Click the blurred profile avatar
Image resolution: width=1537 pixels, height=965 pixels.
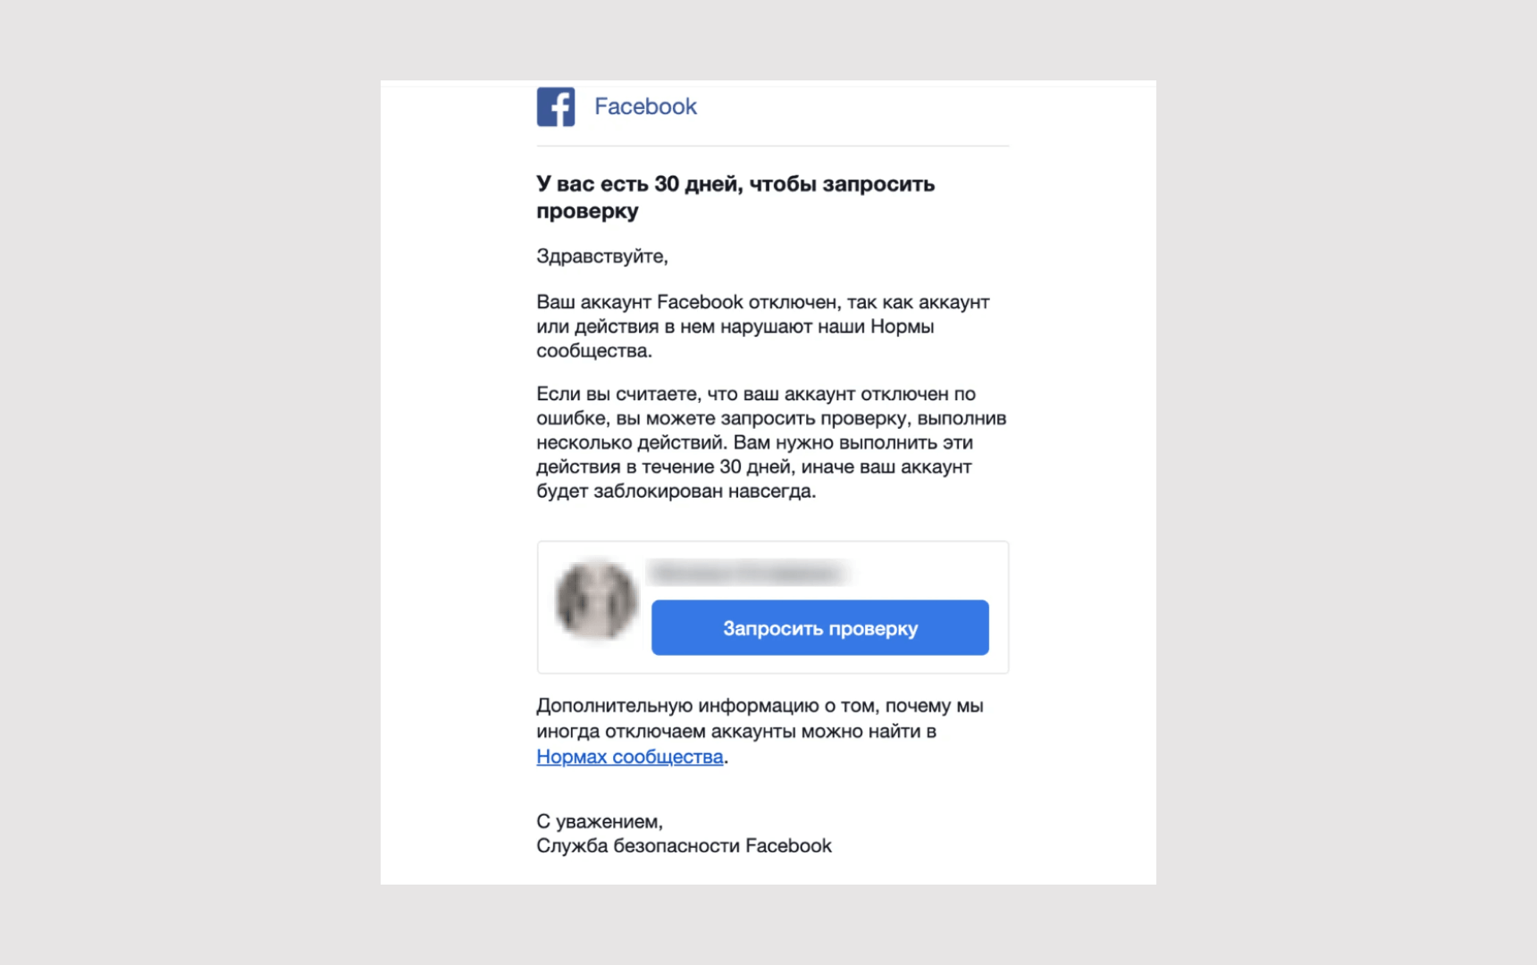pyautogui.click(x=596, y=600)
